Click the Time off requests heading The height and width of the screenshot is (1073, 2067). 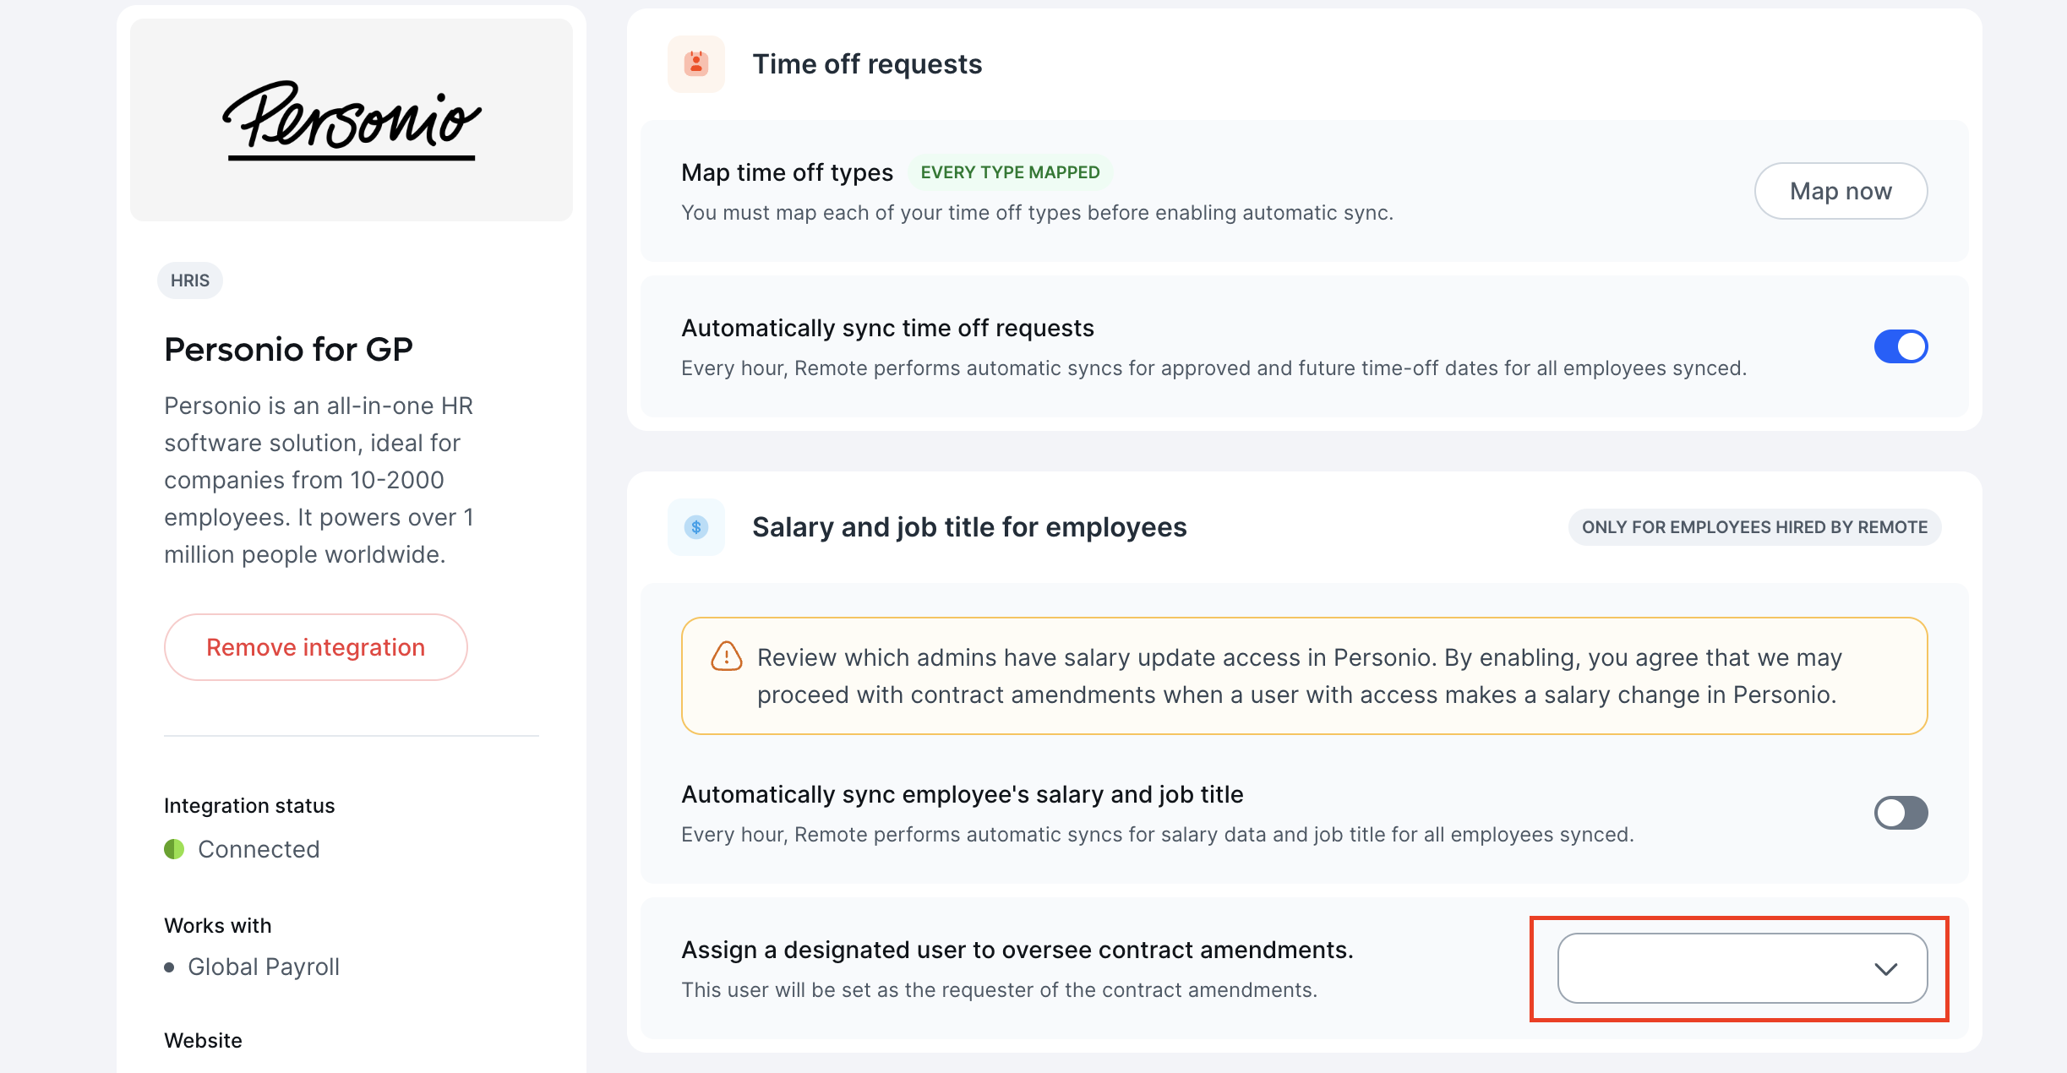pos(867,64)
